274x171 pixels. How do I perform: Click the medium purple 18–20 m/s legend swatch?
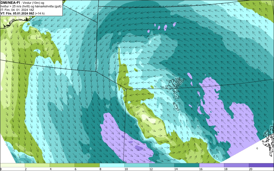(236, 165)
